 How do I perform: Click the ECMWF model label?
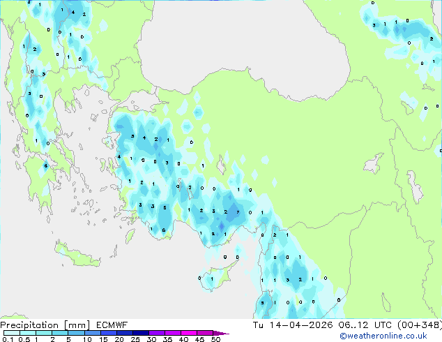112,325
